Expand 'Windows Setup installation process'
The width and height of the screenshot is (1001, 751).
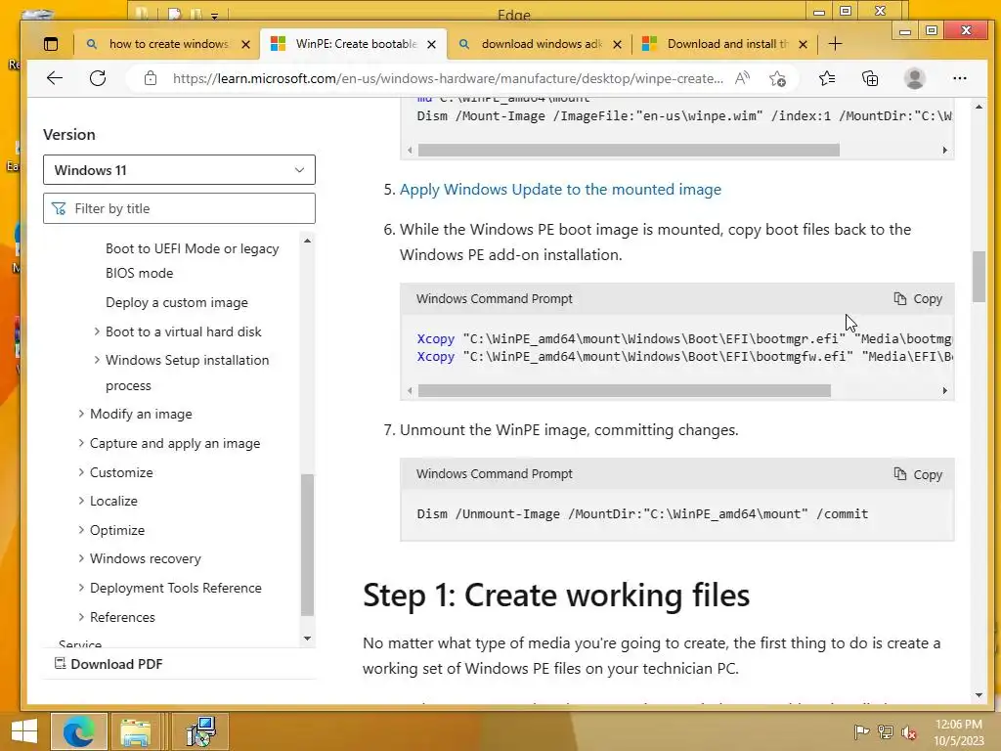point(187,373)
